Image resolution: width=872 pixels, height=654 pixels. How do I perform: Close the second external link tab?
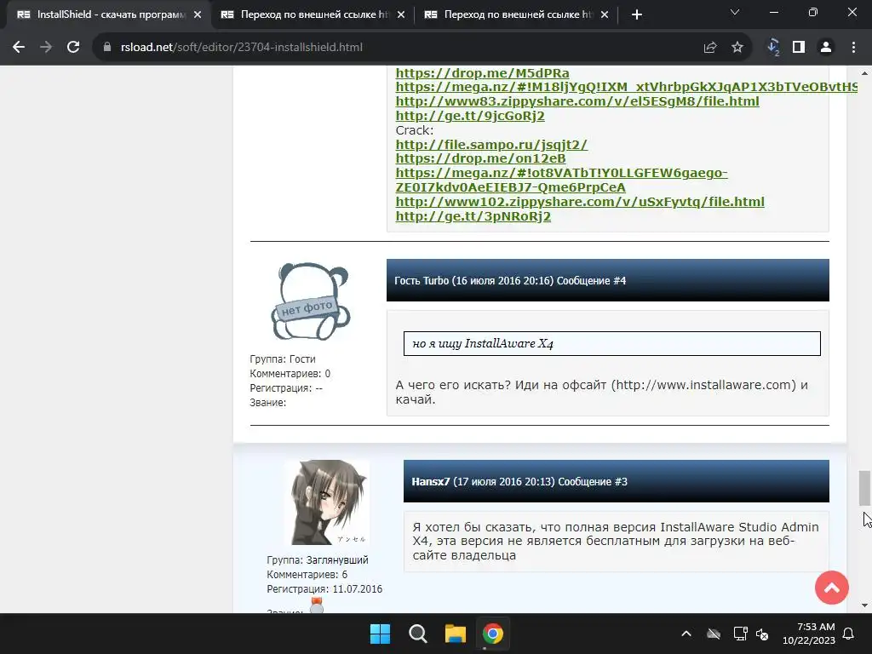click(x=401, y=15)
